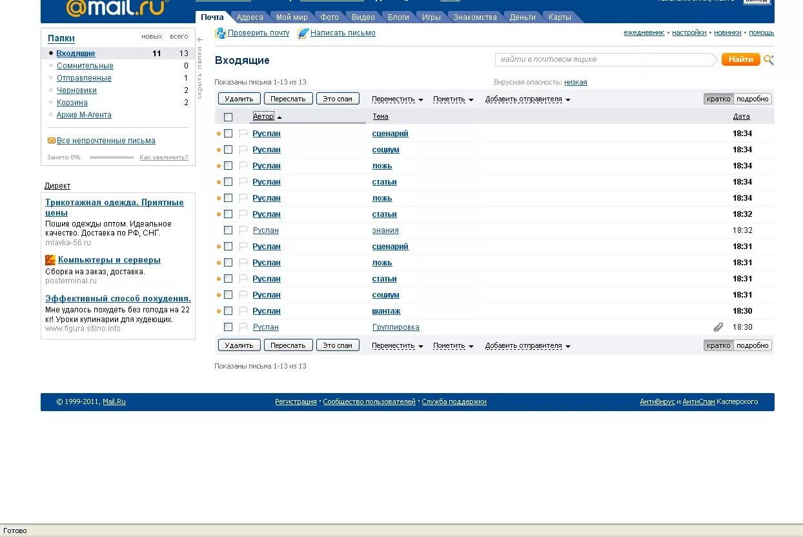Click the top Переслать button

288,99
